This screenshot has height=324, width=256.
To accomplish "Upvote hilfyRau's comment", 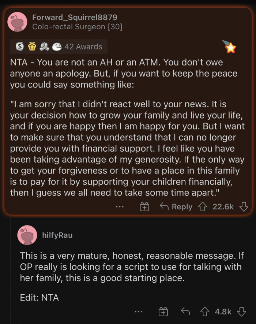I will pyautogui.click(x=206, y=312).
